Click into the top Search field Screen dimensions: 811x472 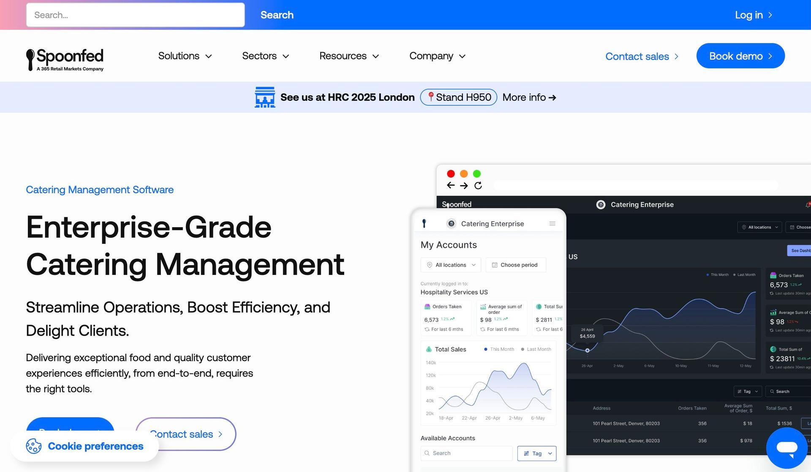tap(136, 15)
